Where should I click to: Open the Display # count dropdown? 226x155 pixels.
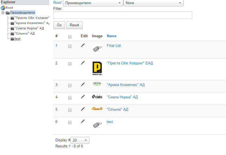[x=80, y=140]
